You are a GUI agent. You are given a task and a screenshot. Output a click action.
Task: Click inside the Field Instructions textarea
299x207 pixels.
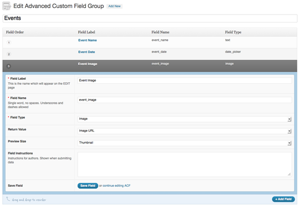pyautogui.click(x=184, y=164)
